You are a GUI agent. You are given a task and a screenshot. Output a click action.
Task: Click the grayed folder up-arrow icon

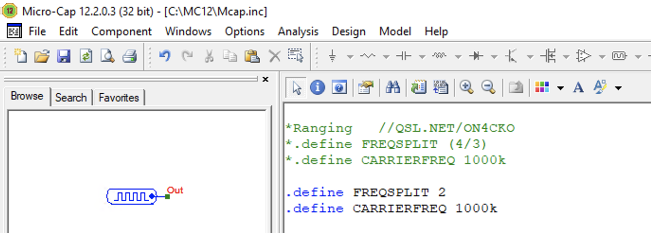point(515,88)
